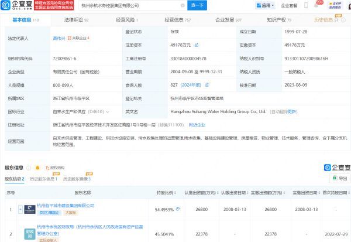Viewport: 351px width, 242px height.
Task: Click the establishment date 1999-07-28
Action: (x=295, y=32)
